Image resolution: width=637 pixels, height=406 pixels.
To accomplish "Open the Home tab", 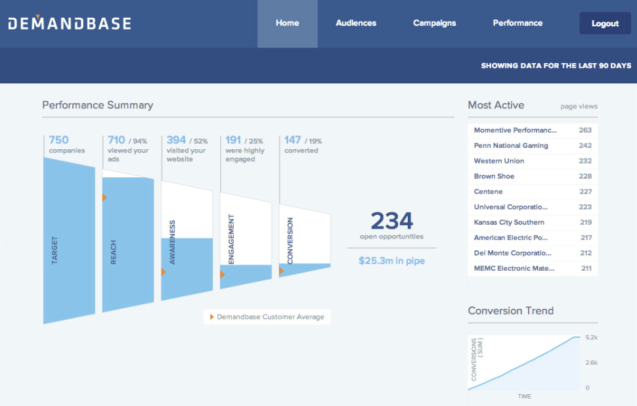I will point(288,24).
